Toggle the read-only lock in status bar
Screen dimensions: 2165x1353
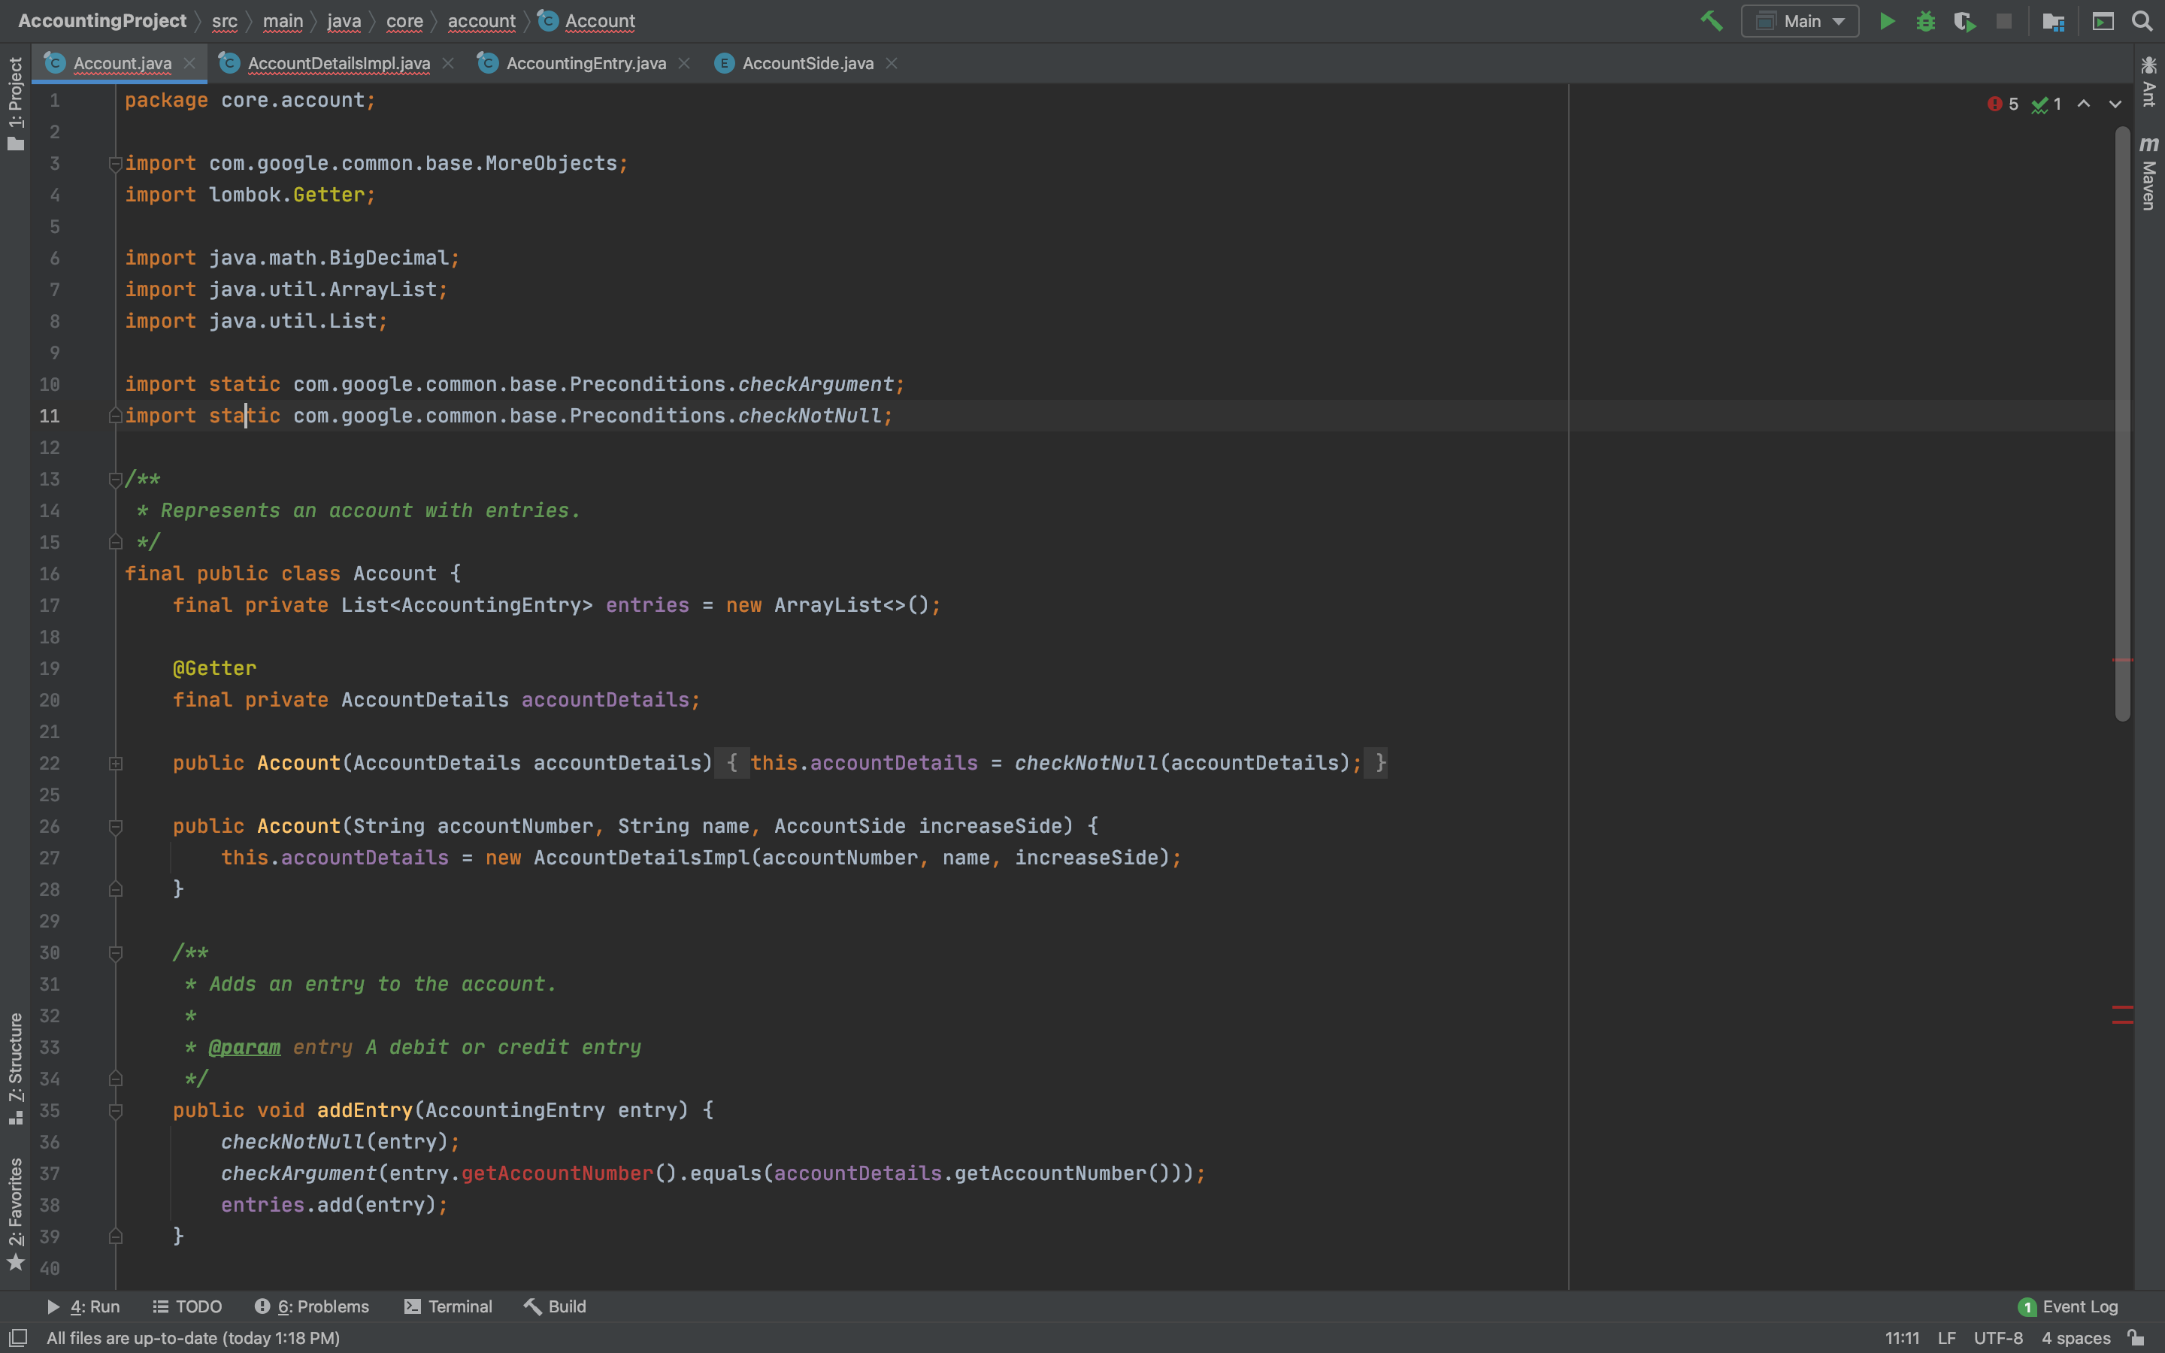coord(2136,1338)
